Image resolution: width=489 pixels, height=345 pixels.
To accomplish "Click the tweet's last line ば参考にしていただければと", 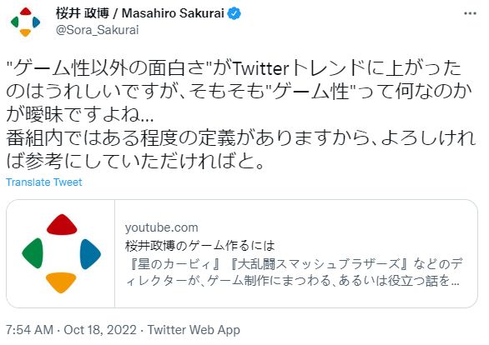I will [x=136, y=161].
